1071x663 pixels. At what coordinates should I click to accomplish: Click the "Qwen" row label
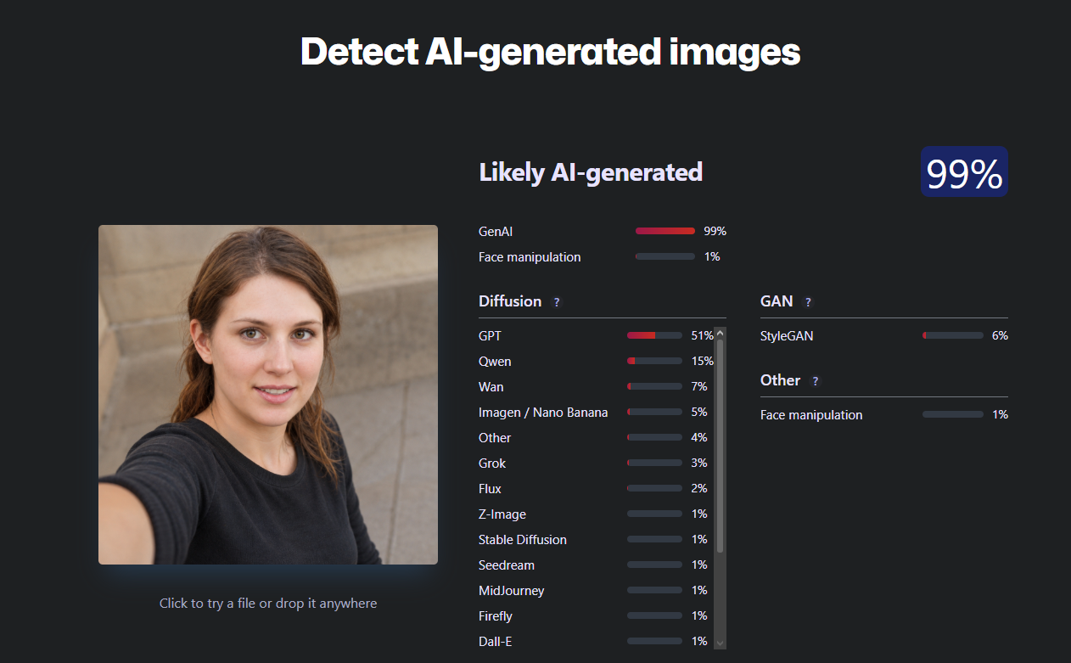pyautogui.click(x=495, y=362)
